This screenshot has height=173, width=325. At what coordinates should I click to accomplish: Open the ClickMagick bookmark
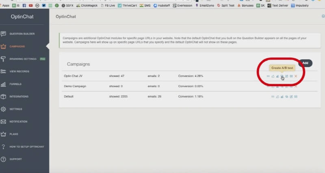[87, 6]
